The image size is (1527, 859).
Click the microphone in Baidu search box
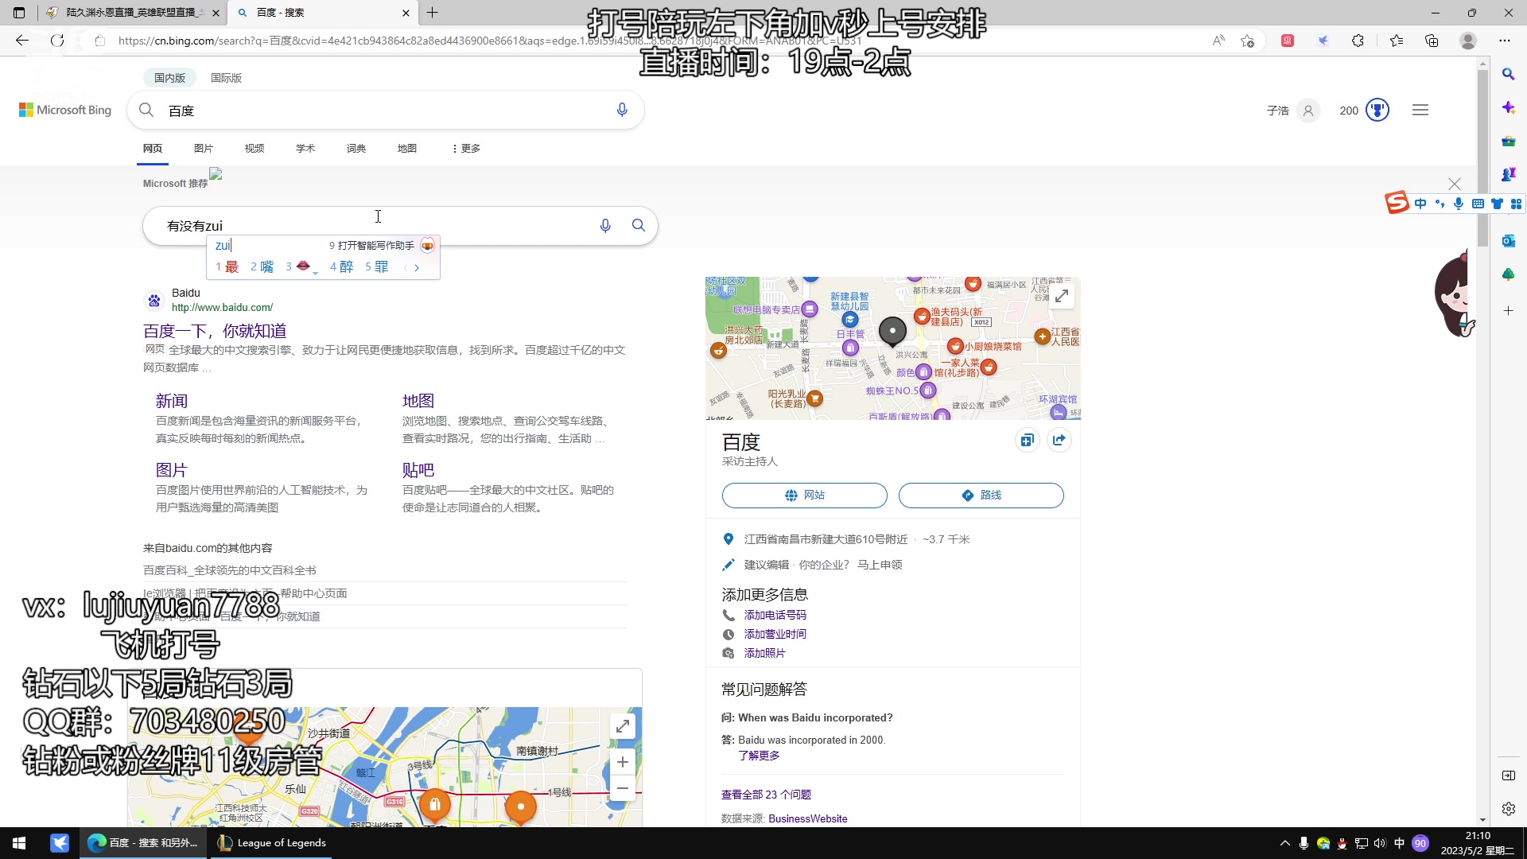click(605, 226)
